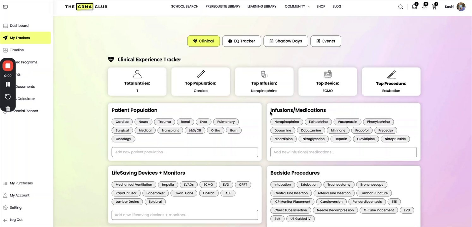The height and width of the screenshot is (227, 472).
Task: Toggle the Norepinephrine infusion tag
Action: pos(287,122)
